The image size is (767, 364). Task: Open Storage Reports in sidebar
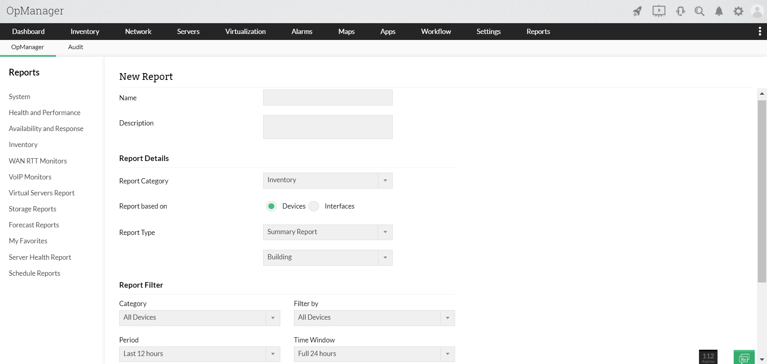(33, 209)
